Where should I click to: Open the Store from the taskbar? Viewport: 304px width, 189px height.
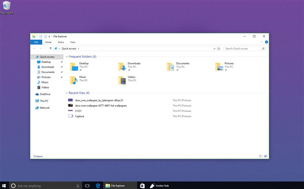pos(142,185)
